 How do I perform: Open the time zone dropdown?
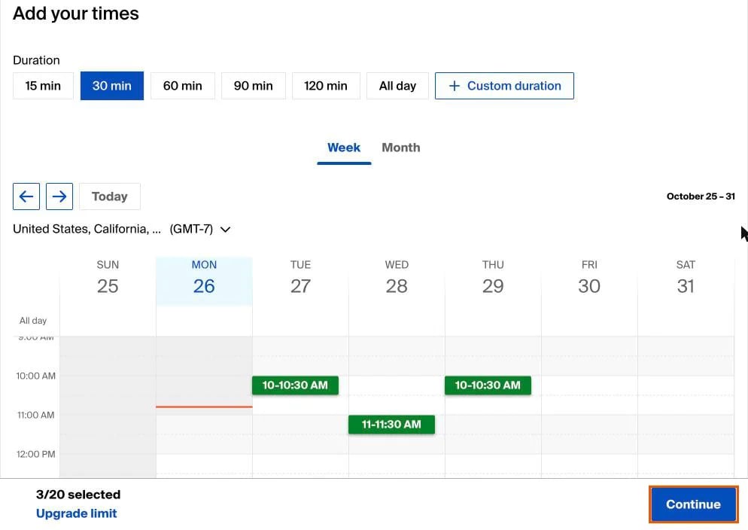tap(122, 229)
